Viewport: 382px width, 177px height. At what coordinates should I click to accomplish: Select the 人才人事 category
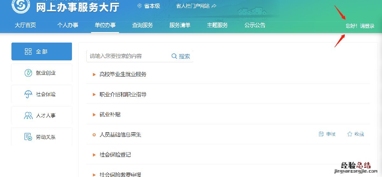click(x=42, y=115)
